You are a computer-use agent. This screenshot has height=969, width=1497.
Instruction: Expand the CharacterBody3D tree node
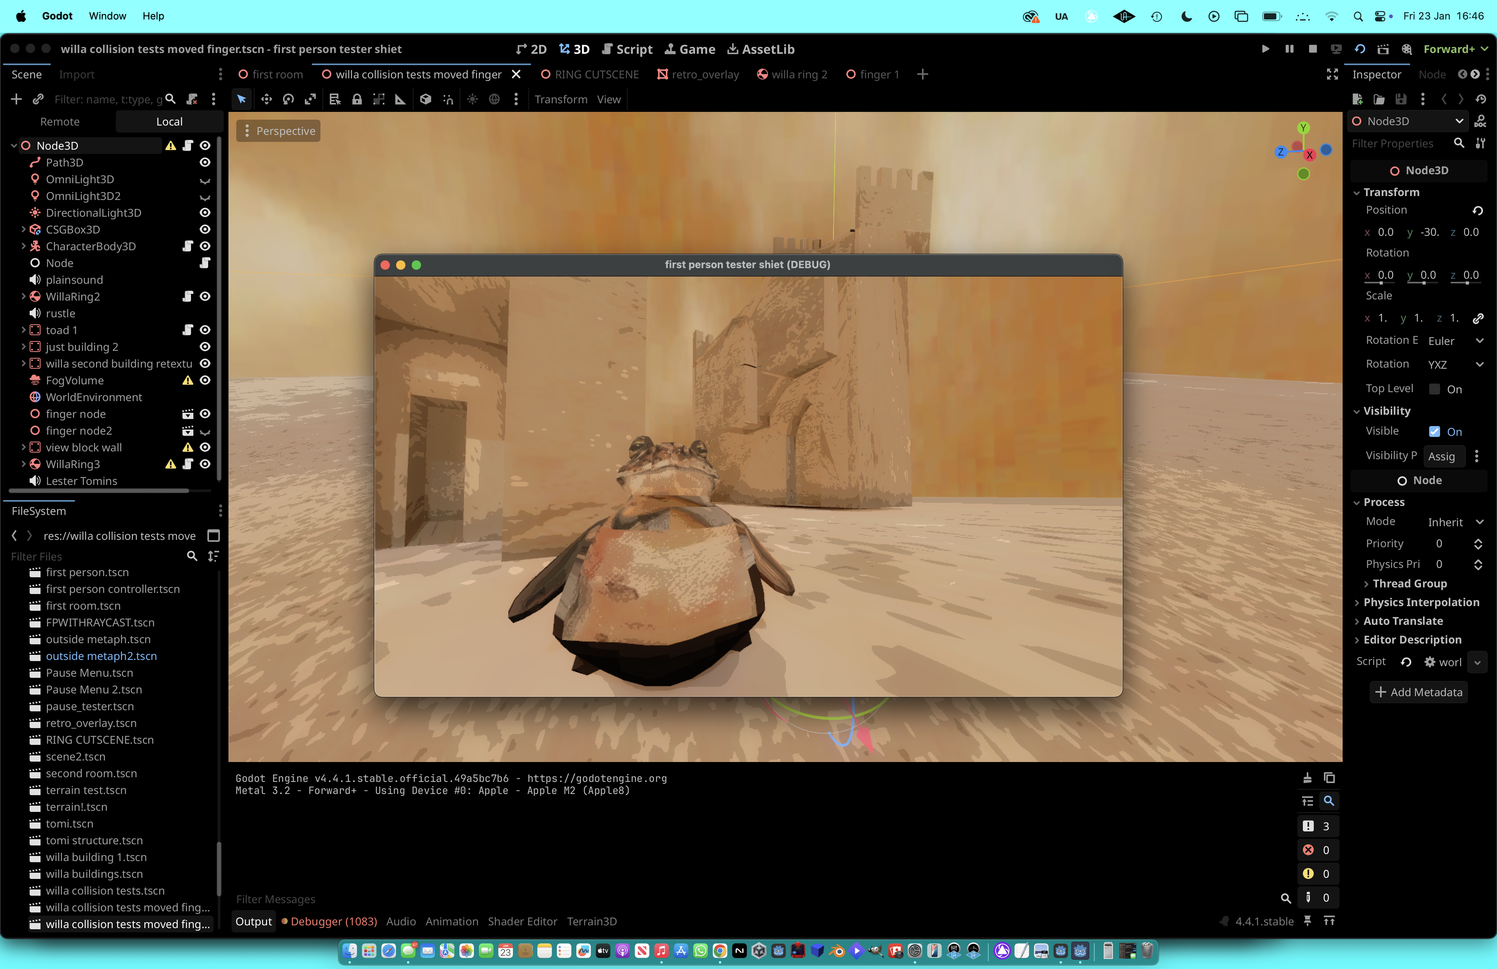[23, 246]
